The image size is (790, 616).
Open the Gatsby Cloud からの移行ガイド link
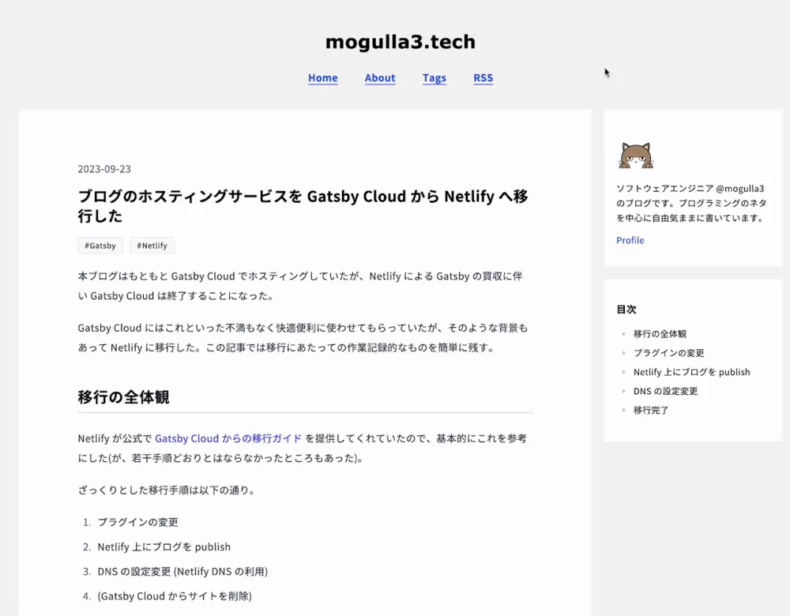(x=228, y=438)
